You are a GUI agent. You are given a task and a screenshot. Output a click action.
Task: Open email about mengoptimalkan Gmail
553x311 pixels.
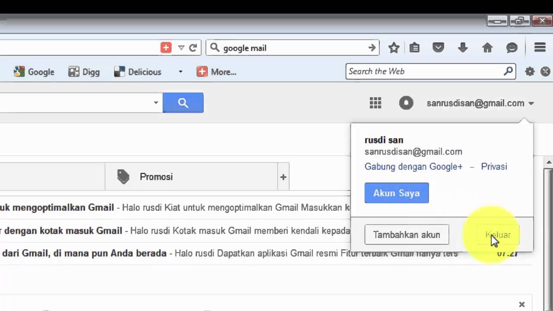[x=175, y=207]
